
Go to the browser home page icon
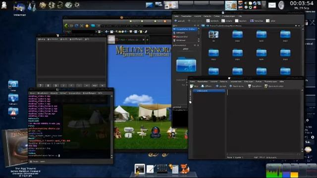tap(87, 26)
